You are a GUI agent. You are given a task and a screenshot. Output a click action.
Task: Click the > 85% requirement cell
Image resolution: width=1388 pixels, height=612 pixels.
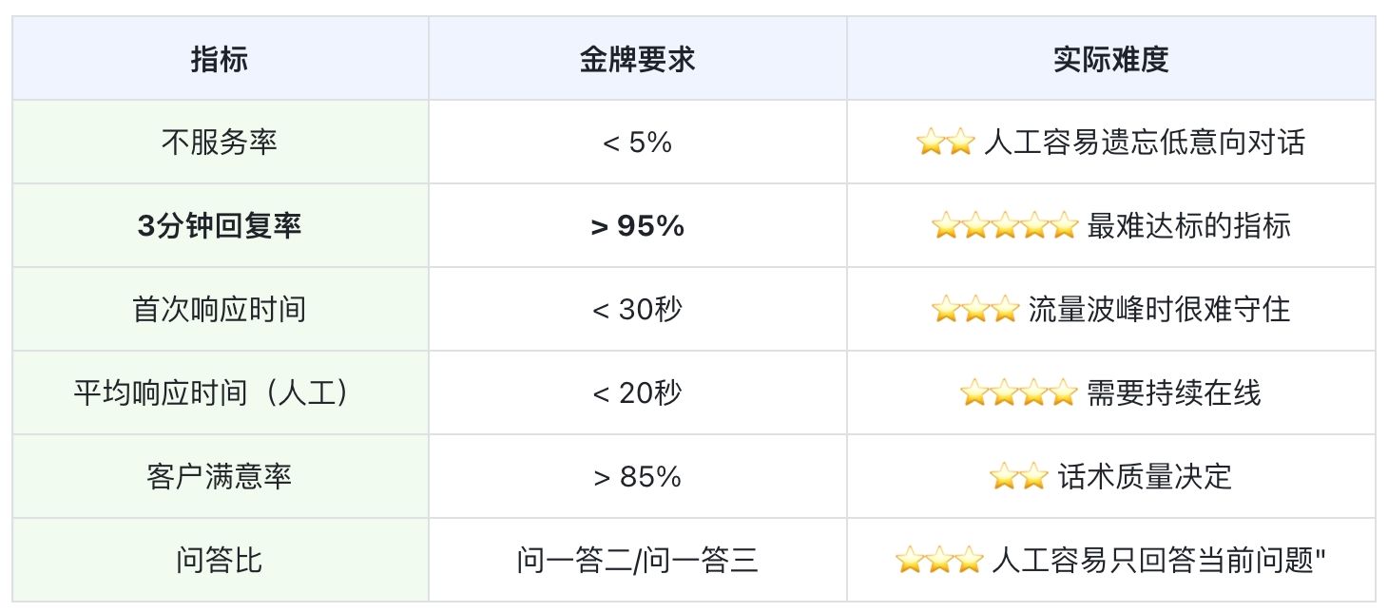pyautogui.click(x=637, y=477)
